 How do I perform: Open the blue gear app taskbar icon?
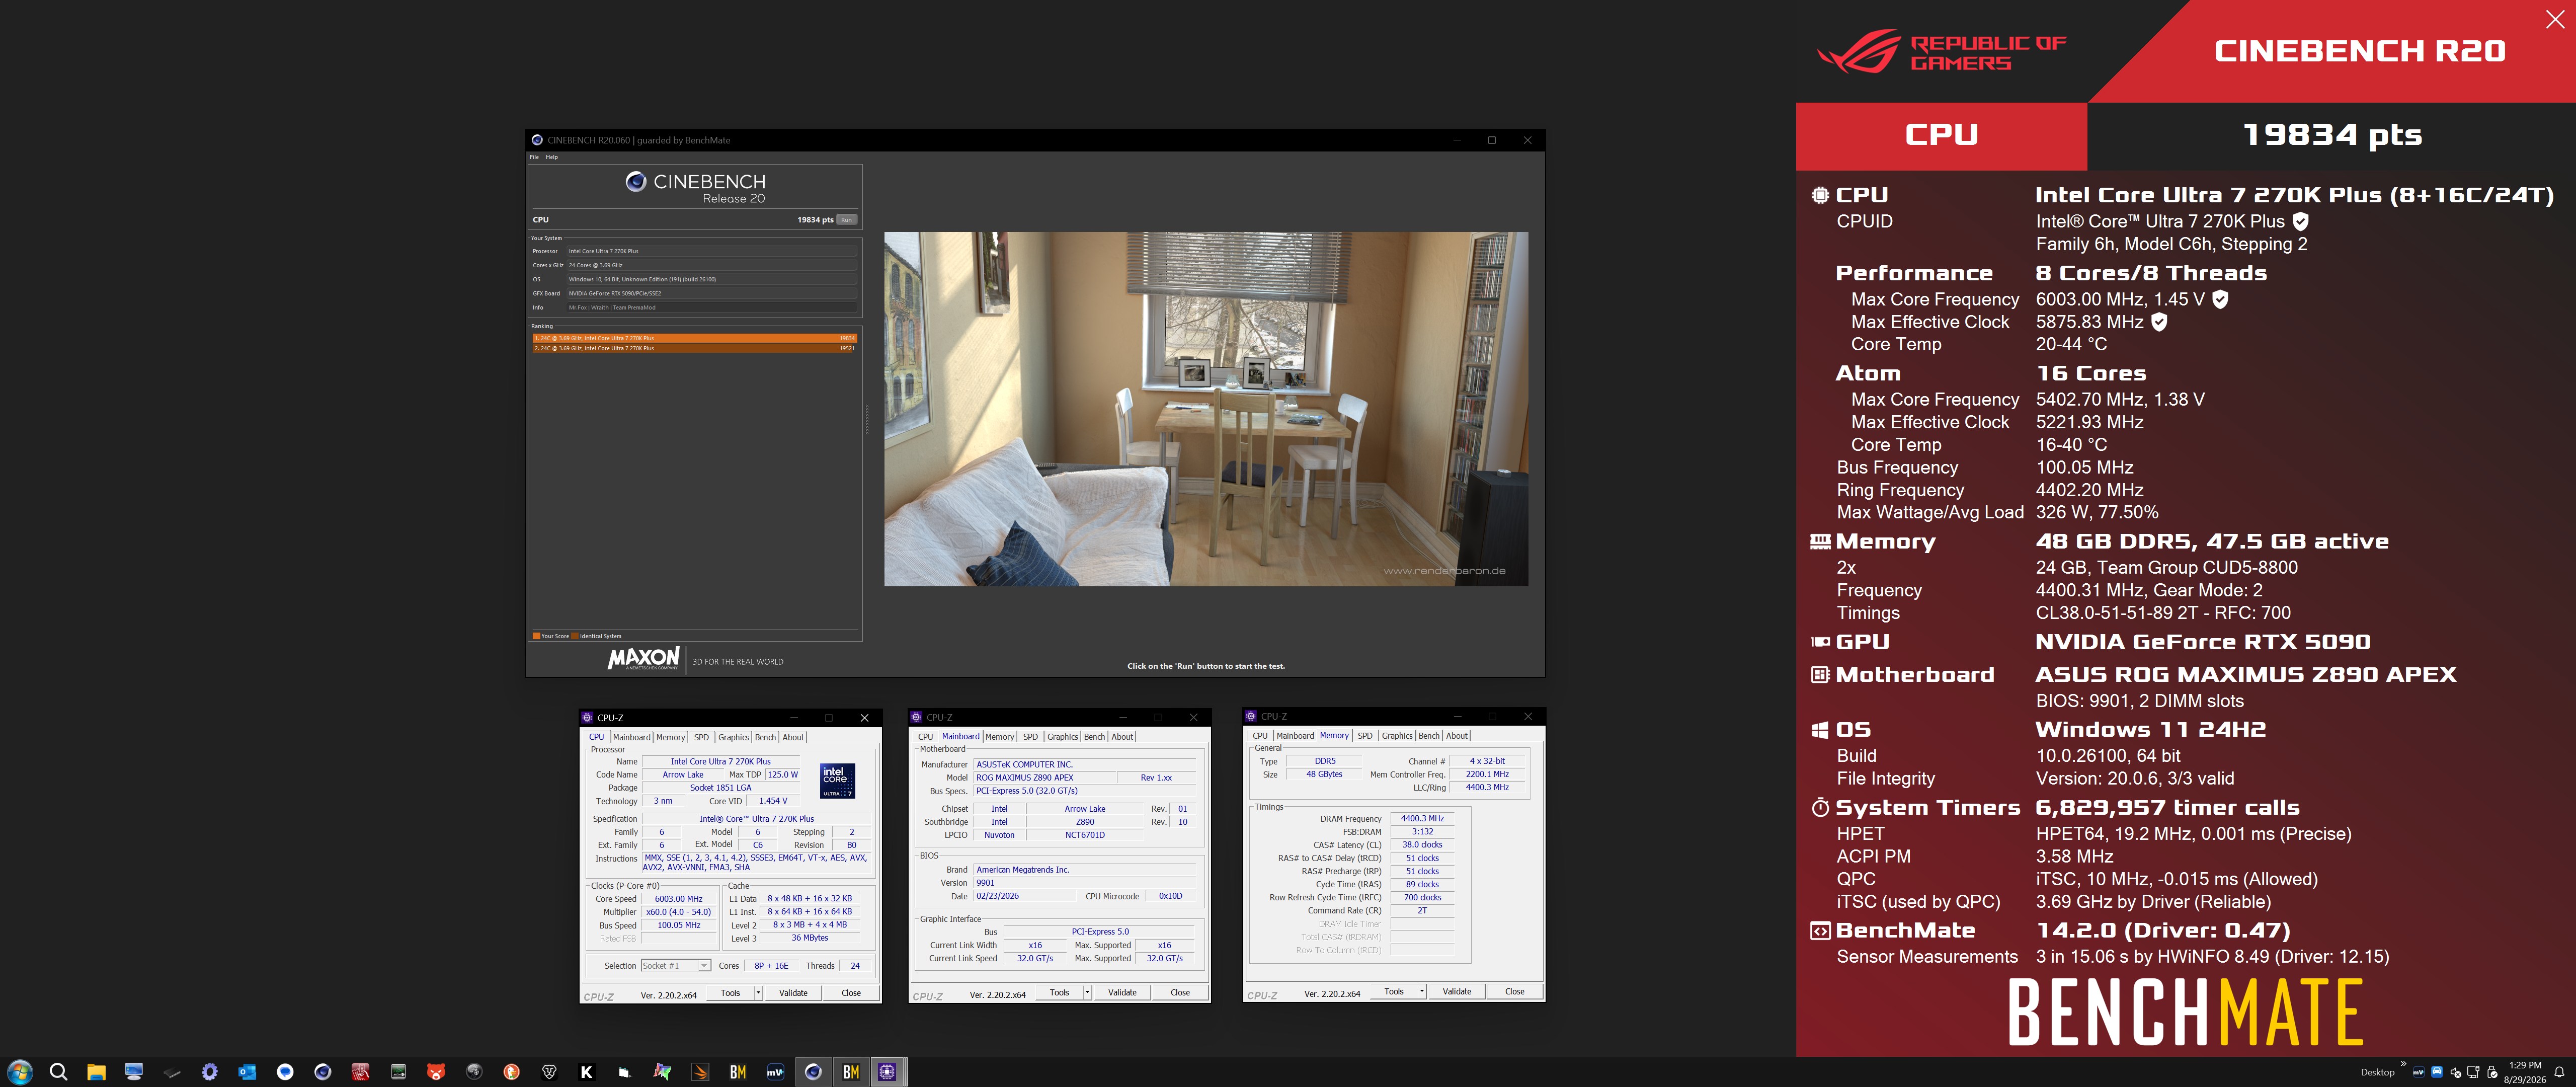pyautogui.click(x=209, y=1072)
